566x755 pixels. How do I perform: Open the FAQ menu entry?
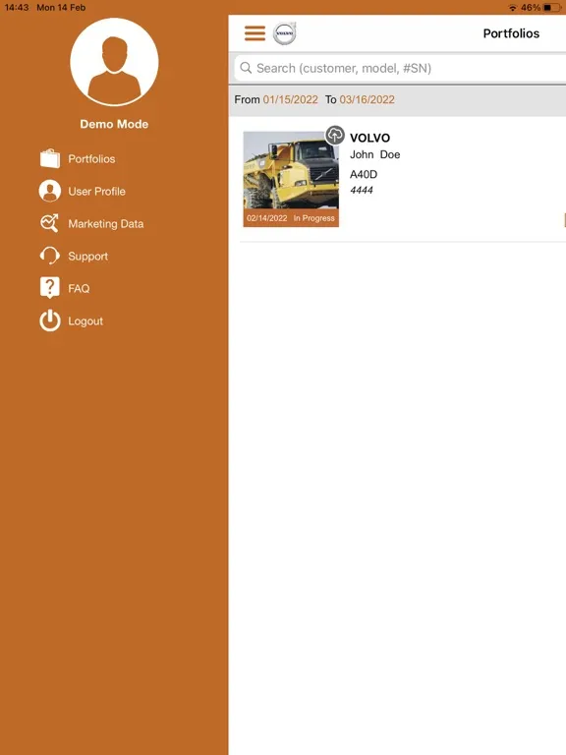click(79, 288)
